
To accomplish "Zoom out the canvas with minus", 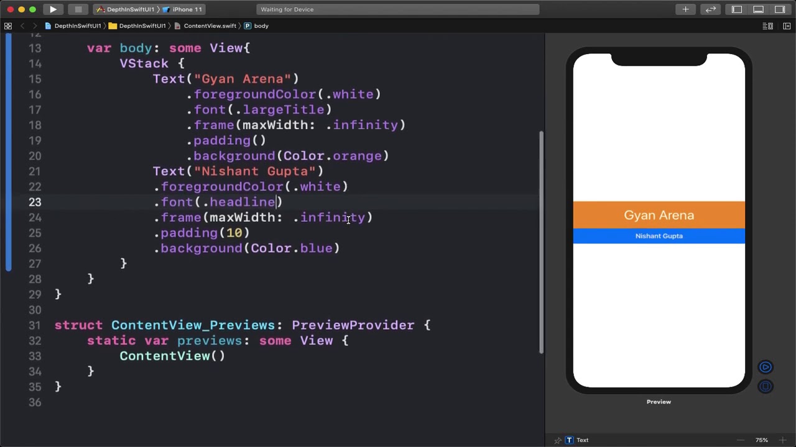I will pos(740,440).
